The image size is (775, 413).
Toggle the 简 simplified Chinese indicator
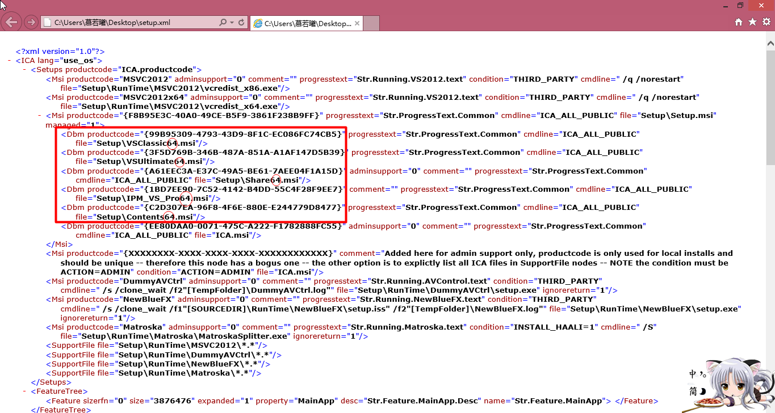pos(693,391)
